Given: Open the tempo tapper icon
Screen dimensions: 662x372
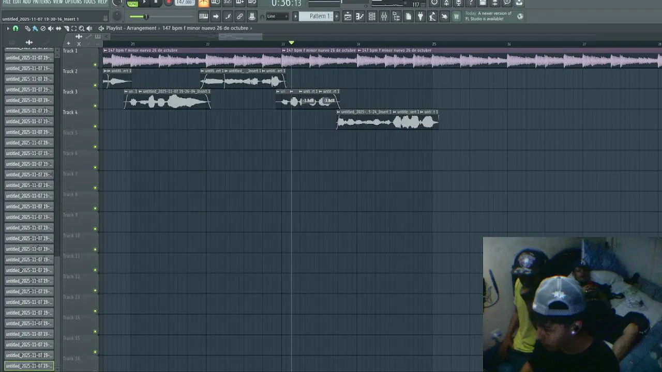Looking at the screenshot, I should pyautogui.click(x=432, y=17).
